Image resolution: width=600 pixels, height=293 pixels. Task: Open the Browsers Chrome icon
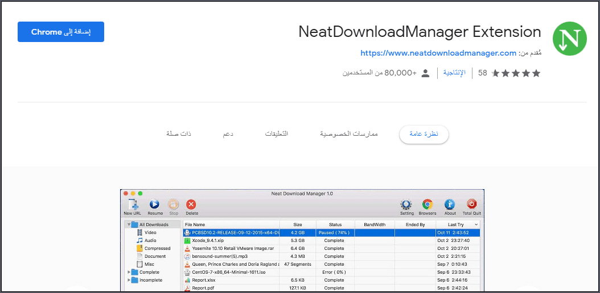click(427, 204)
